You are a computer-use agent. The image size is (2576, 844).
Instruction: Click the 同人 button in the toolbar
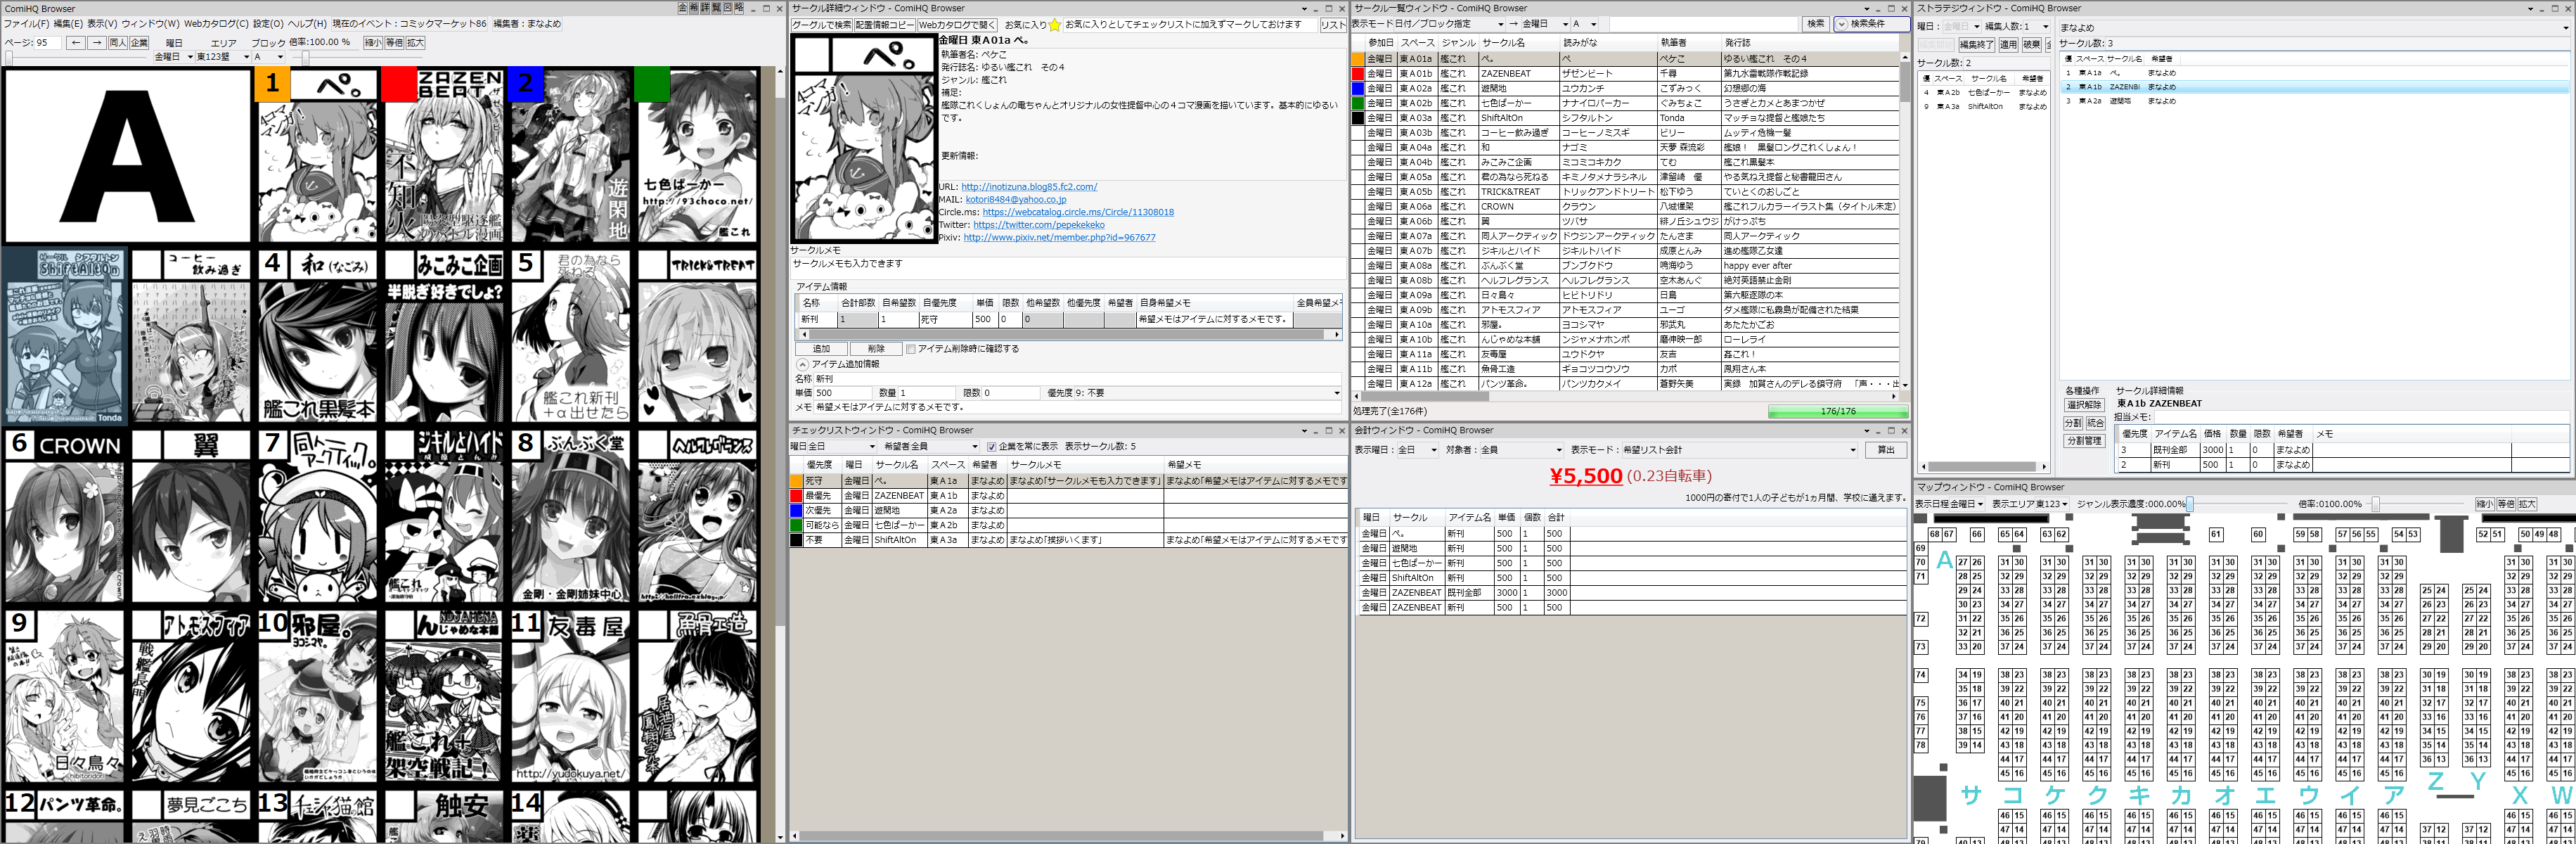click(x=118, y=43)
